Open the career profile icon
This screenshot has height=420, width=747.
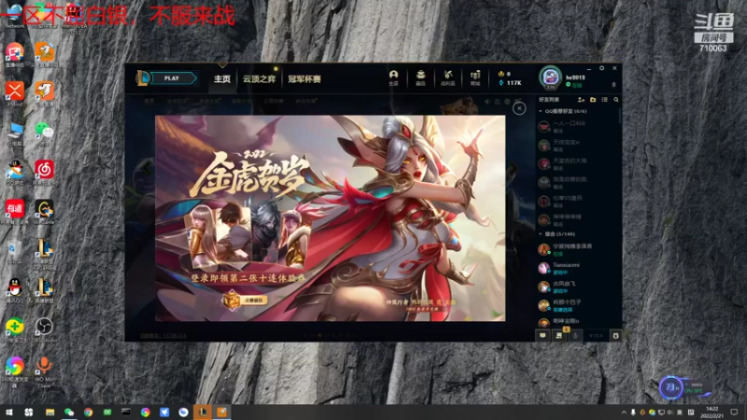pyautogui.click(x=393, y=77)
